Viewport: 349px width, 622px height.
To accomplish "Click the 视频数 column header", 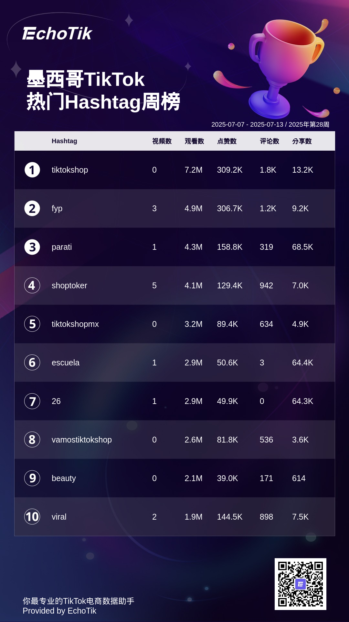I will 162,141.
